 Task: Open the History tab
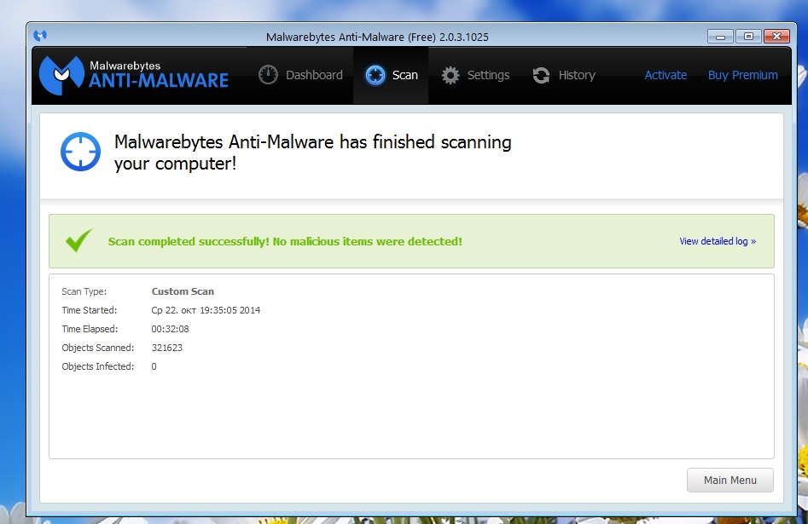coord(564,75)
